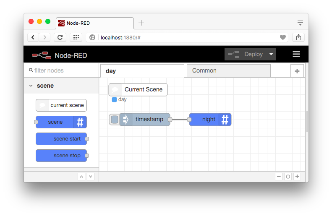Switch to the Common flow tab

229,70
